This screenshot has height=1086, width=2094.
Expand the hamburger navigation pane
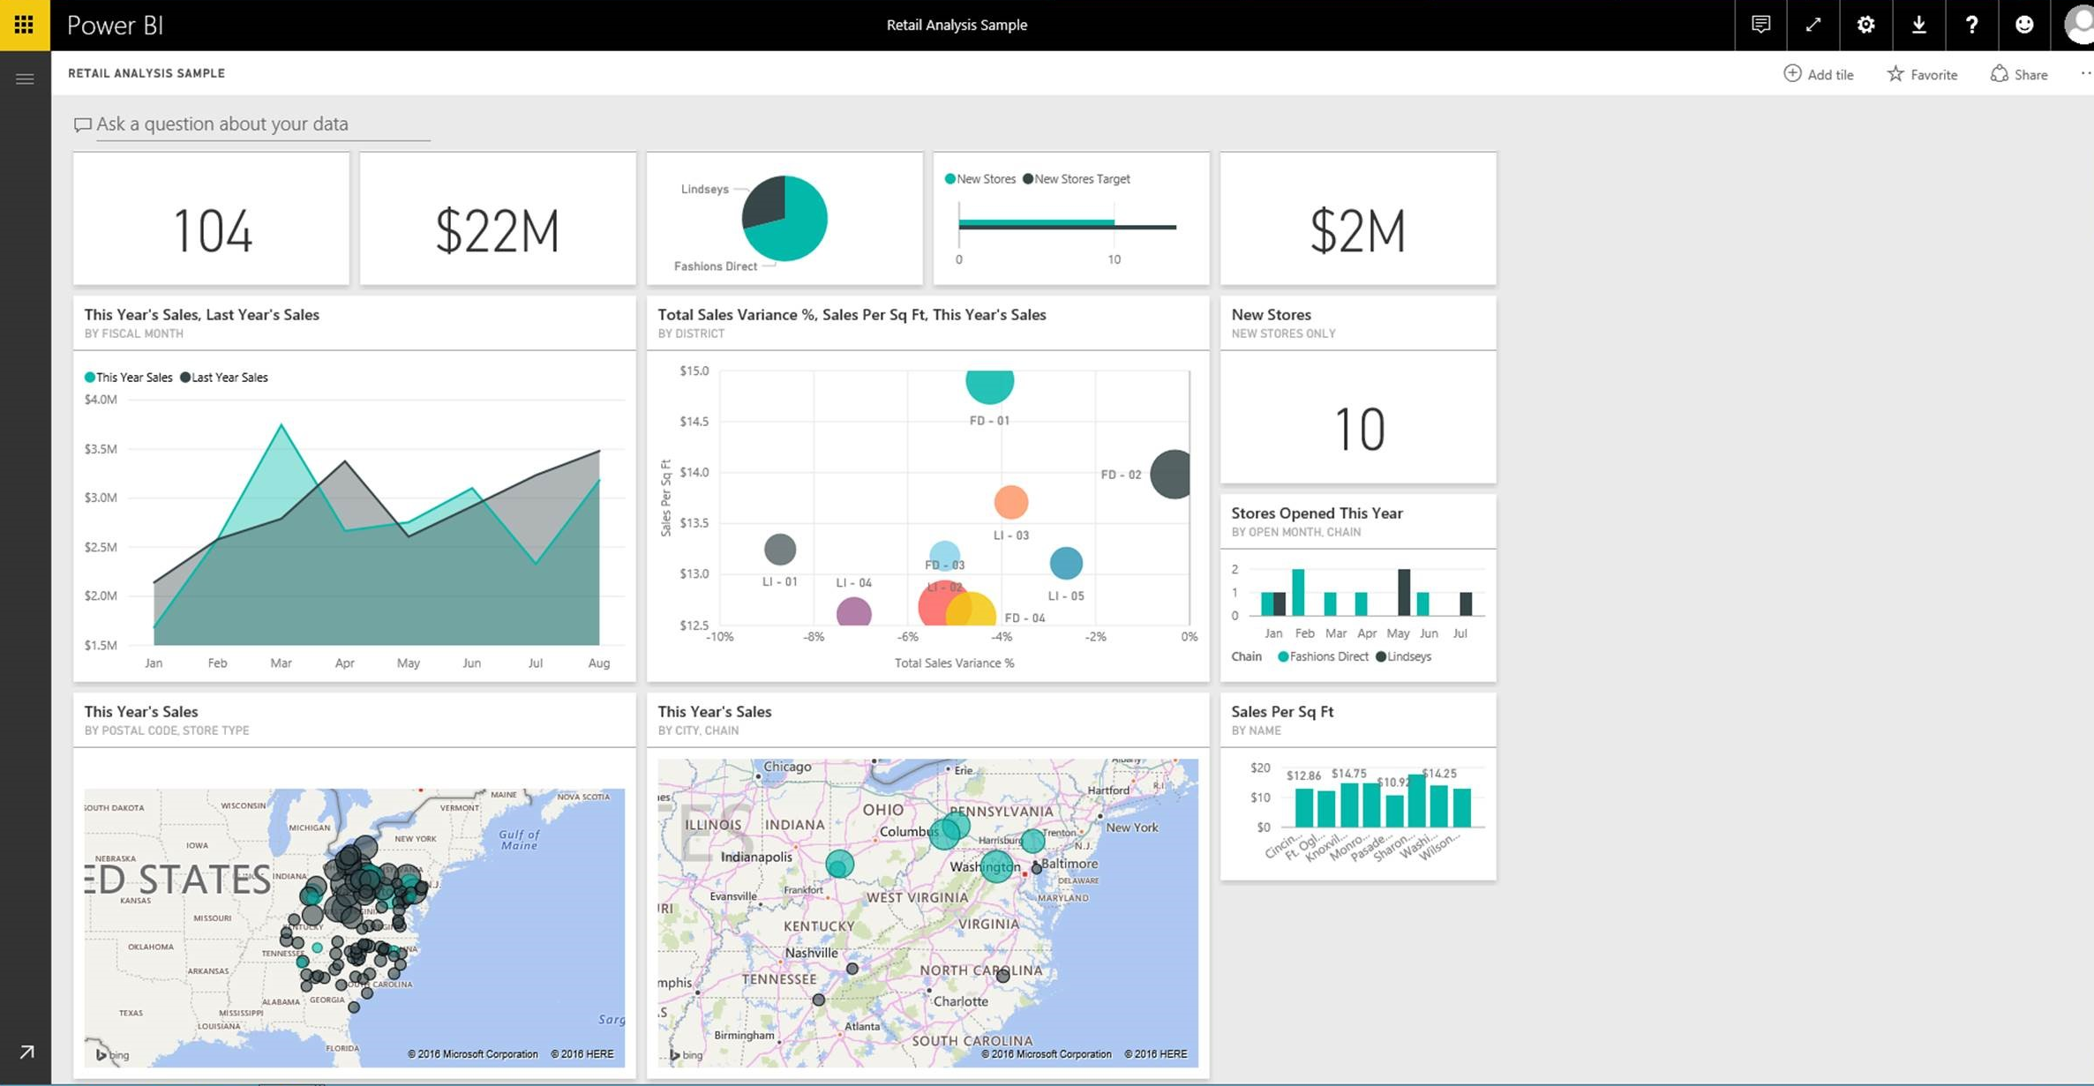point(25,79)
